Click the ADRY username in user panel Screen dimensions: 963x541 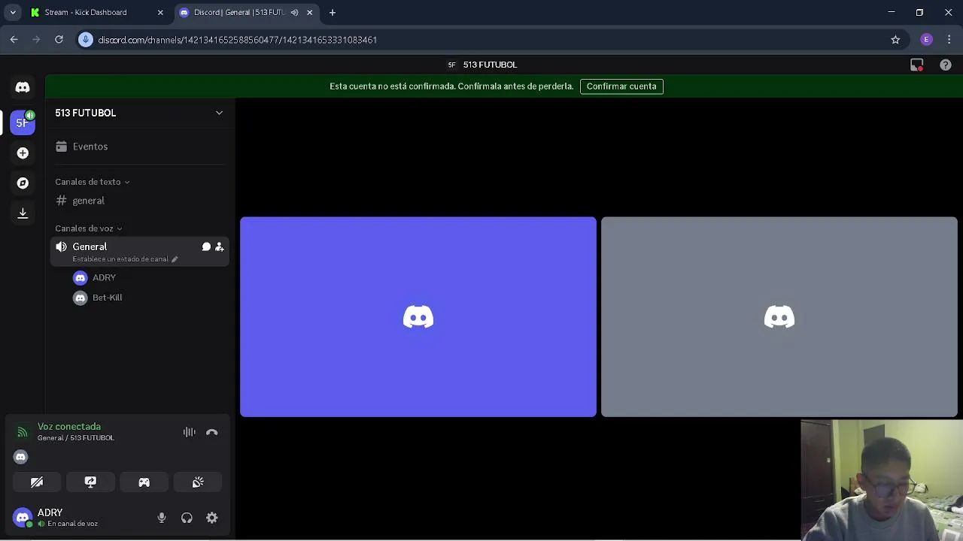50,513
